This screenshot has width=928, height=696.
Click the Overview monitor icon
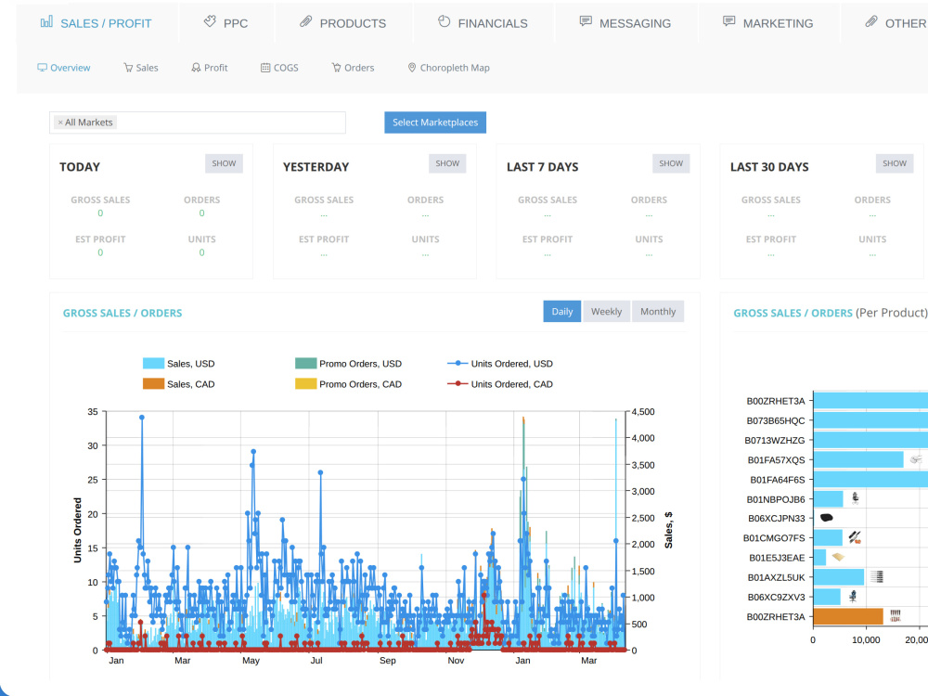click(x=42, y=68)
